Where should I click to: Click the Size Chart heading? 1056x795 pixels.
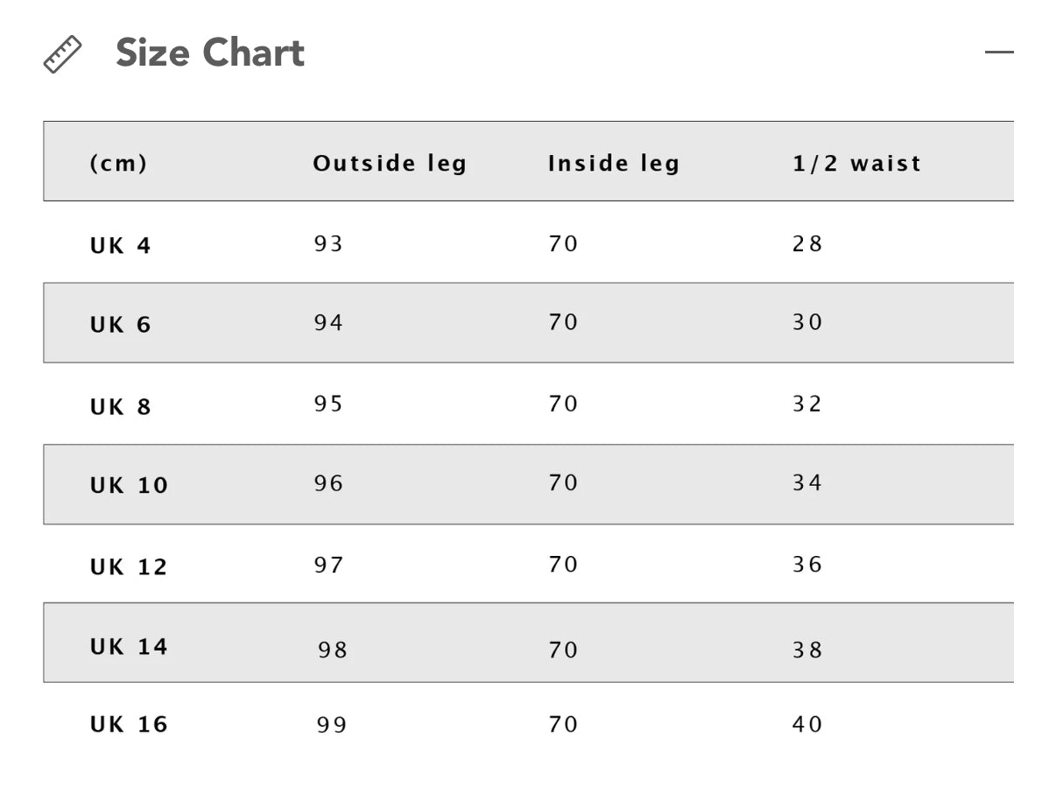[210, 53]
